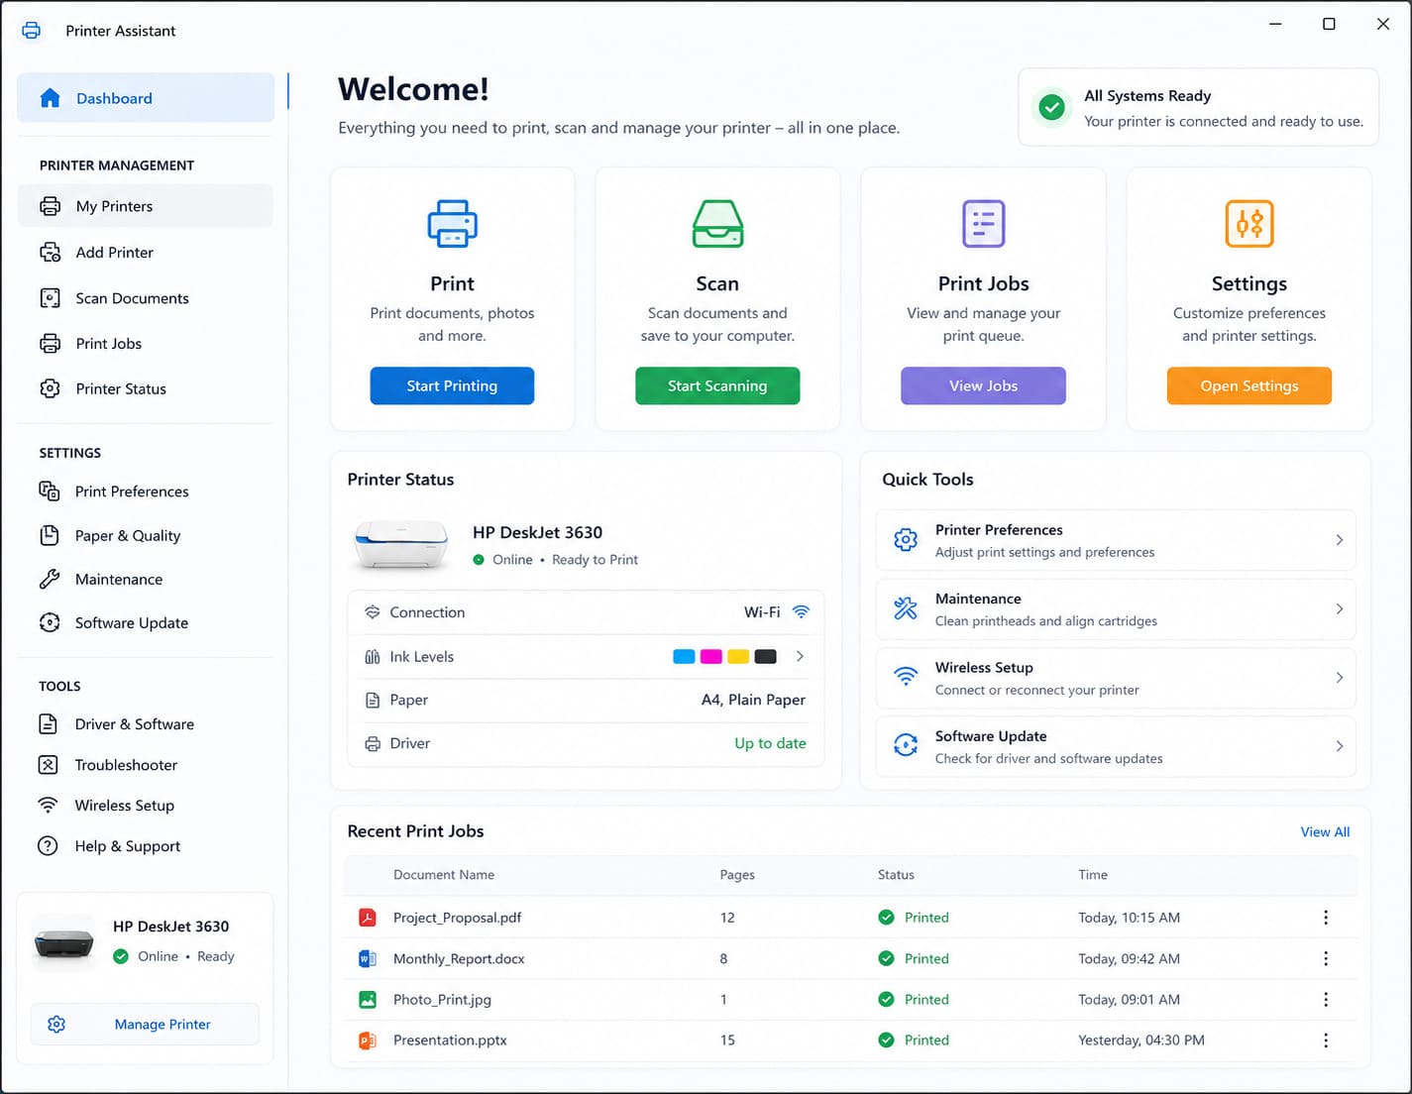
Task: Open more options for Project_Proposal.pdf row
Action: 1326,918
